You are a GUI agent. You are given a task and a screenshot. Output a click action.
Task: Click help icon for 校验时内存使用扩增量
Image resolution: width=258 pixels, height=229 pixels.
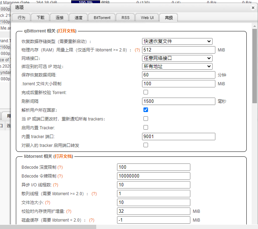pos(69,211)
